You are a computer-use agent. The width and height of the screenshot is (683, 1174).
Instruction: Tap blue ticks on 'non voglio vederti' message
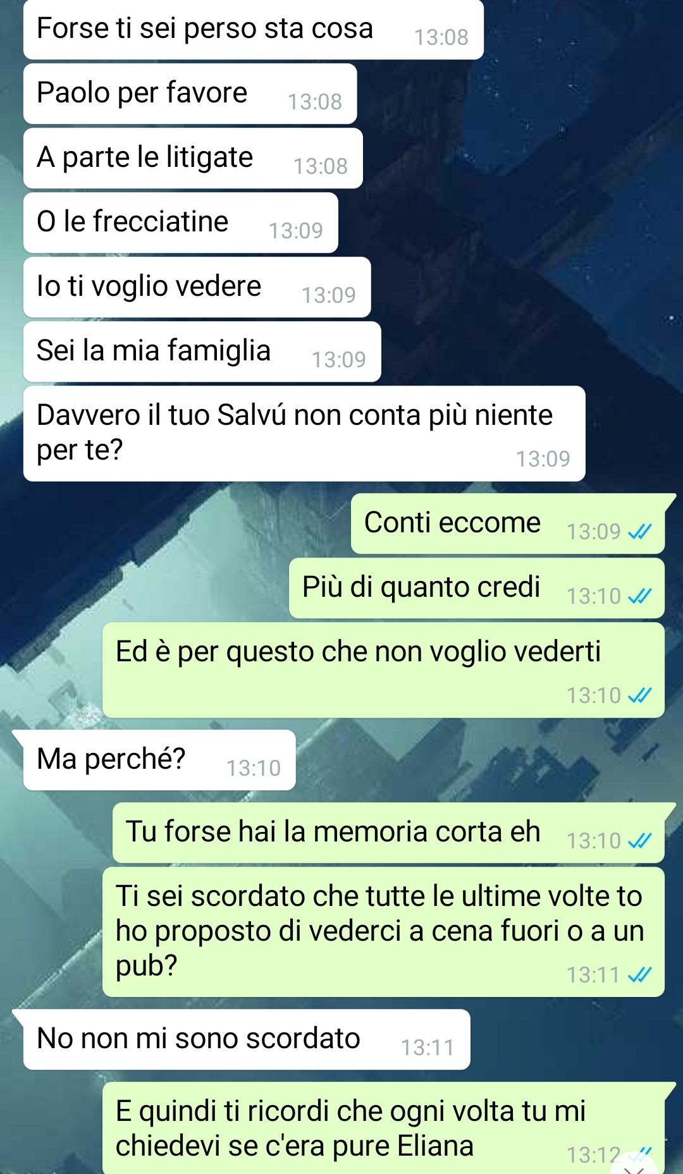coord(639,696)
